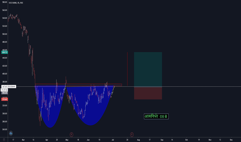Click the Jun label on time axis
241x142 pixels.
(x=88, y=140)
